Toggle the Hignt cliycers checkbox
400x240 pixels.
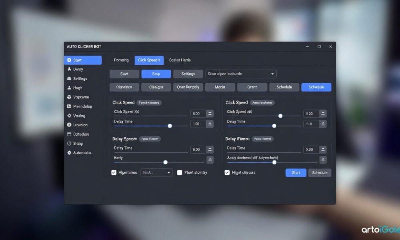click(x=227, y=172)
